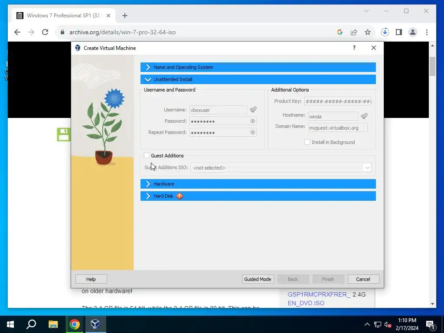444x333 pixels.
Task: Open Chrome tab search chevron
Action: [x=366, y=11]
